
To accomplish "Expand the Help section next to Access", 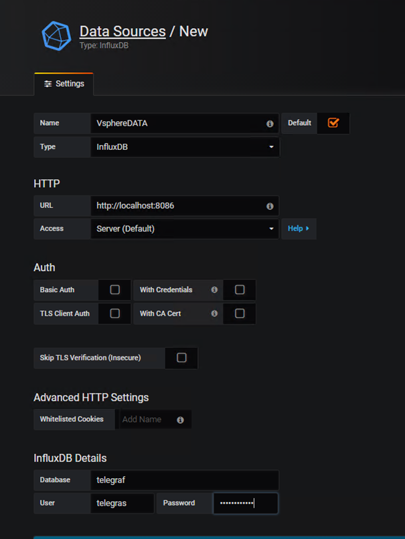I will pos(299,229).
